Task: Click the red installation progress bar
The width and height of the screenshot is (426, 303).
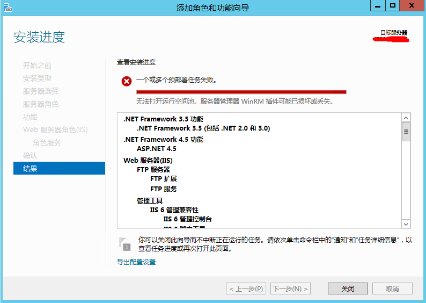Action: pyautogui.click(x=241, y=92)
